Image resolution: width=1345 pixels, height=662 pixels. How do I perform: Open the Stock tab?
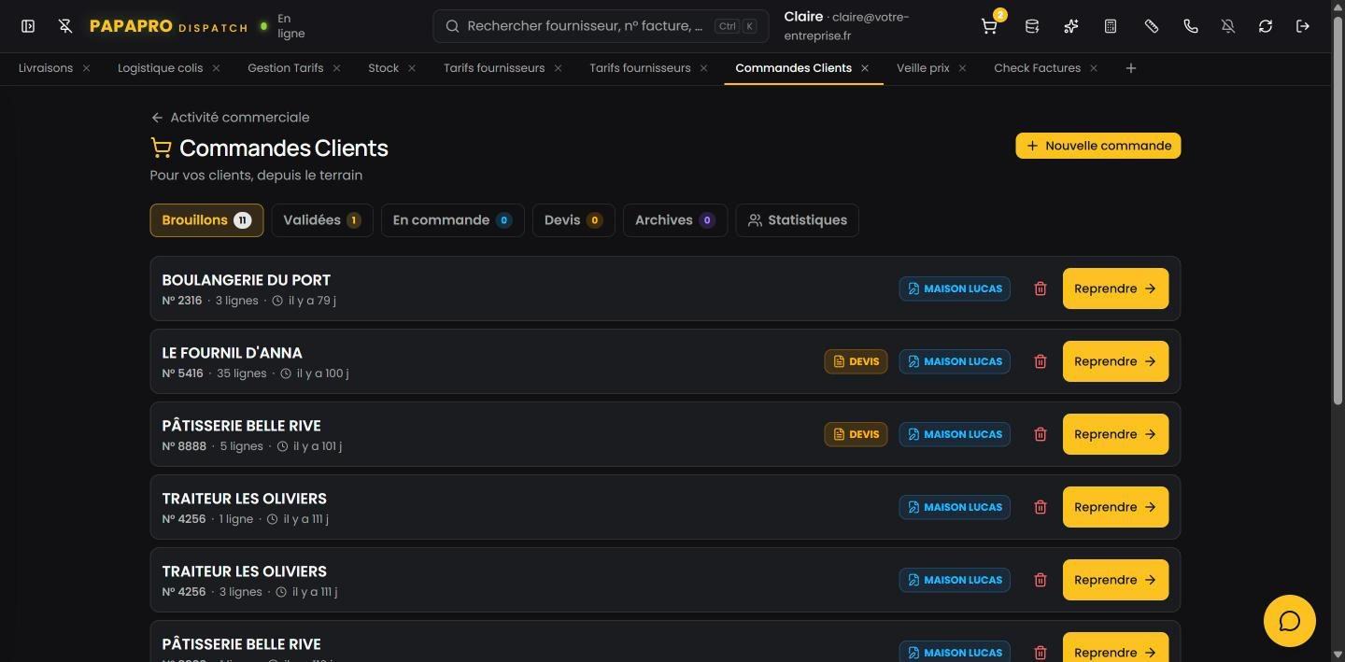(383, 68)
